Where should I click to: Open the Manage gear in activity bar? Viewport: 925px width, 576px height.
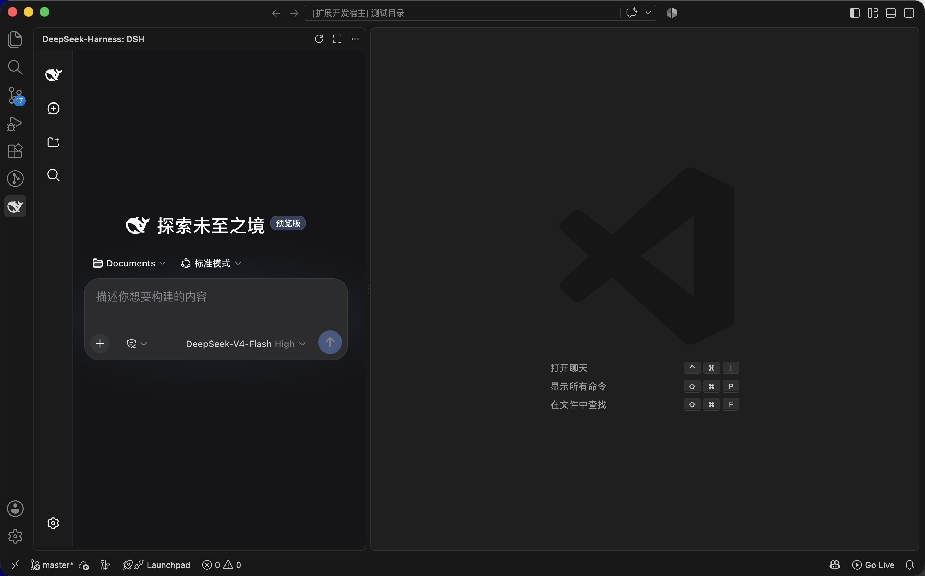click(15, 536)
